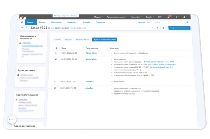The width and height of the screenshot is (210, 139).
Task: Click the 'Дата' column header
Action: click(64, 48)
